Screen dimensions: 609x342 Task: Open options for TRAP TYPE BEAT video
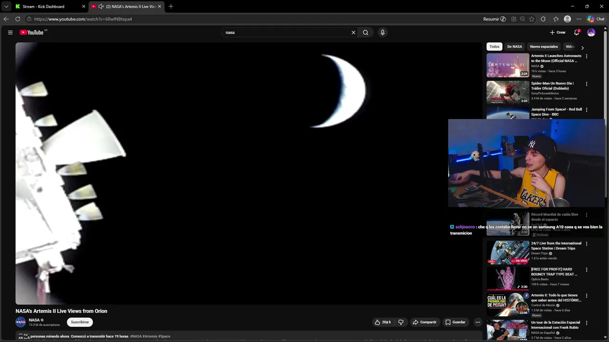point(586,269)
